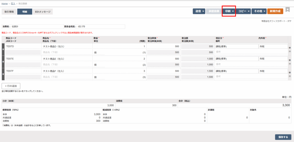Open the コピー copy dropdown

244,11
